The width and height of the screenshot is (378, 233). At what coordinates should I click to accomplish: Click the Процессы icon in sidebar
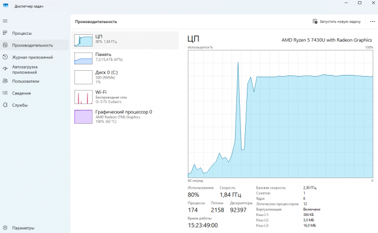coord(5,33)
